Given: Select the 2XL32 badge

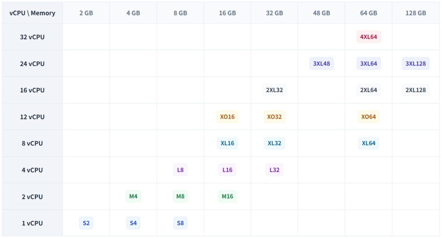Looking at the screenshot, I should [x=274, y=90].
